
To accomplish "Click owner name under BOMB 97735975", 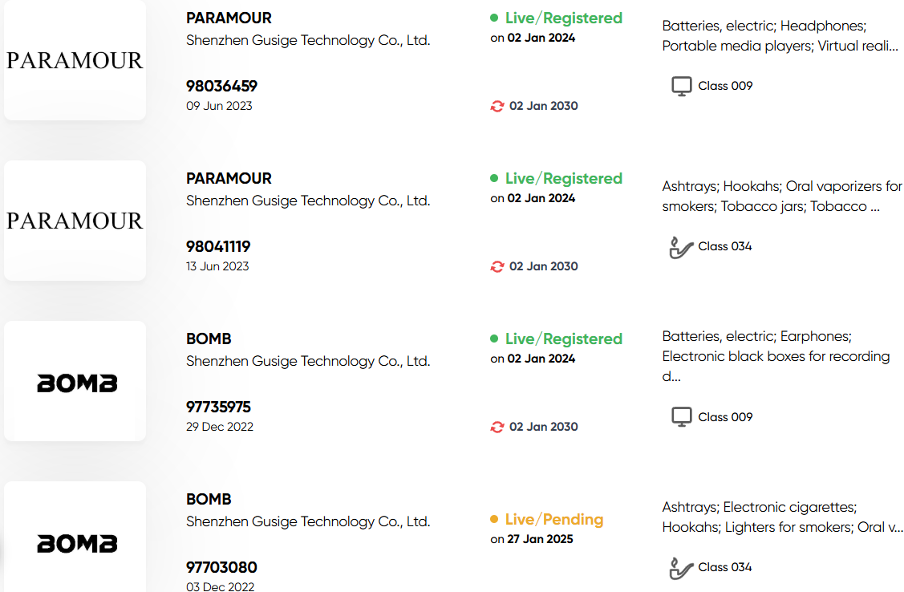I will 308,361.
